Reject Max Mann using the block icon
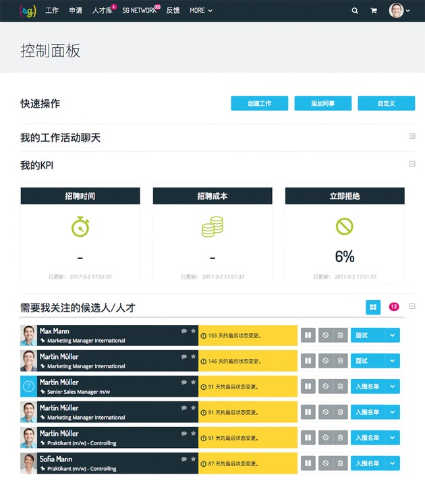 click(325, 335)
